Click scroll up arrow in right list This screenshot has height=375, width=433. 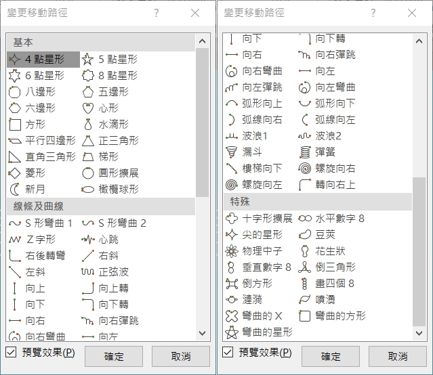pyautogui.click(x=419, y=41)
